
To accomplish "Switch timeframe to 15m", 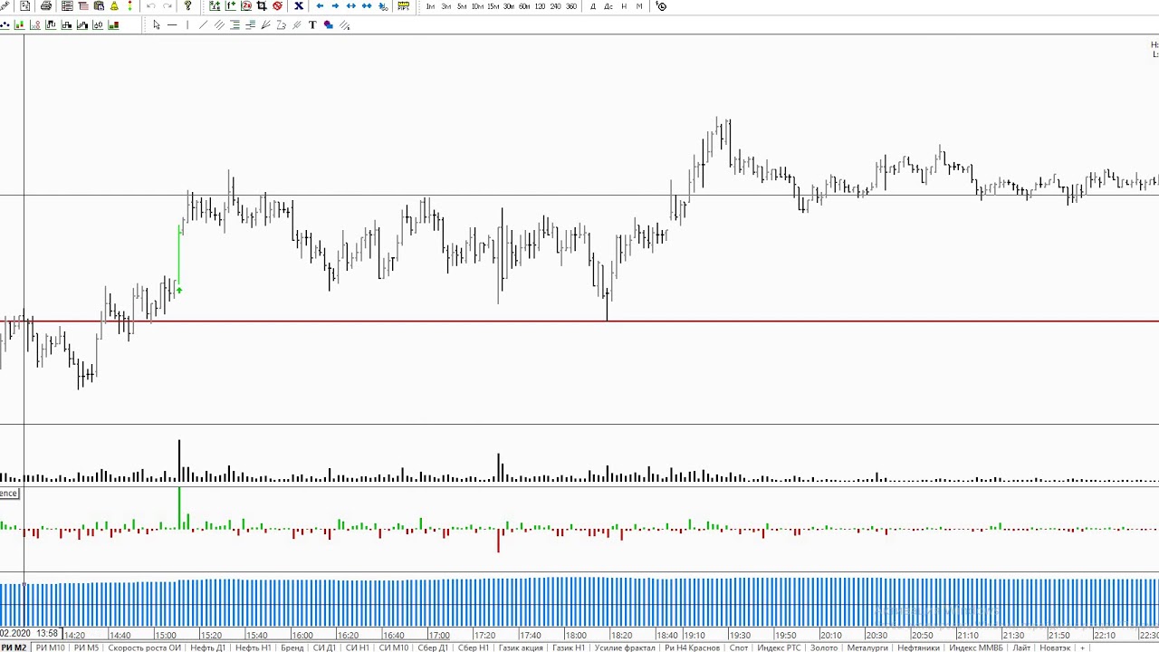I will point(493,6).
